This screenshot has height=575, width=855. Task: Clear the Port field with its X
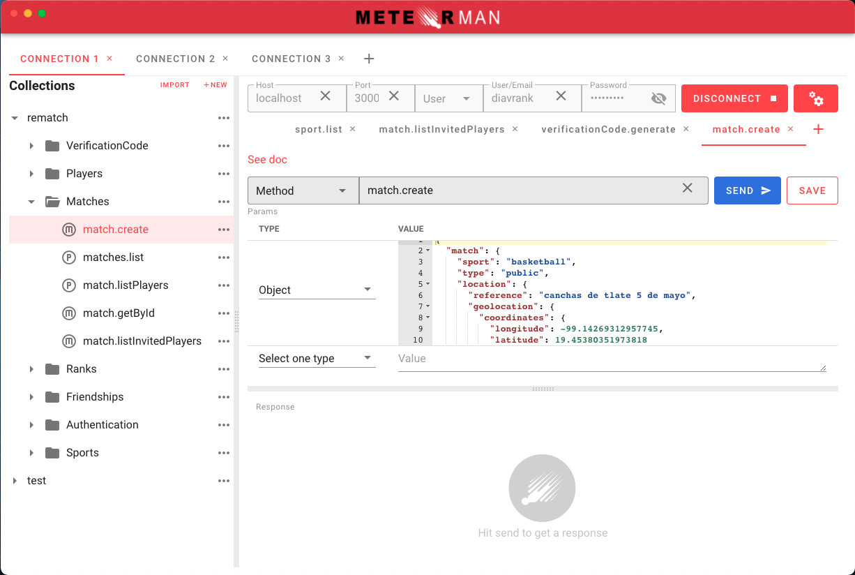coord(394,96)
